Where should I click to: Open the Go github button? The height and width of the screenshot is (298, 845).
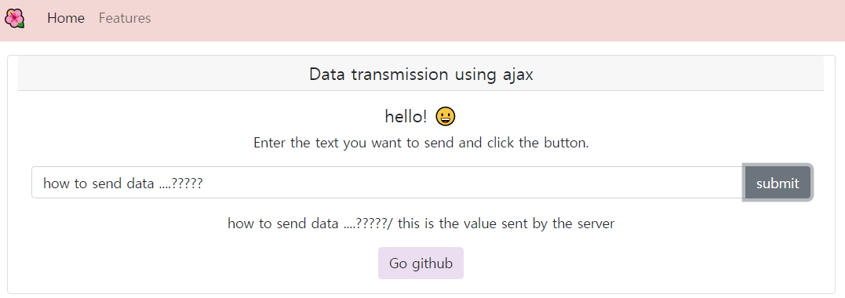pos(421,263)
